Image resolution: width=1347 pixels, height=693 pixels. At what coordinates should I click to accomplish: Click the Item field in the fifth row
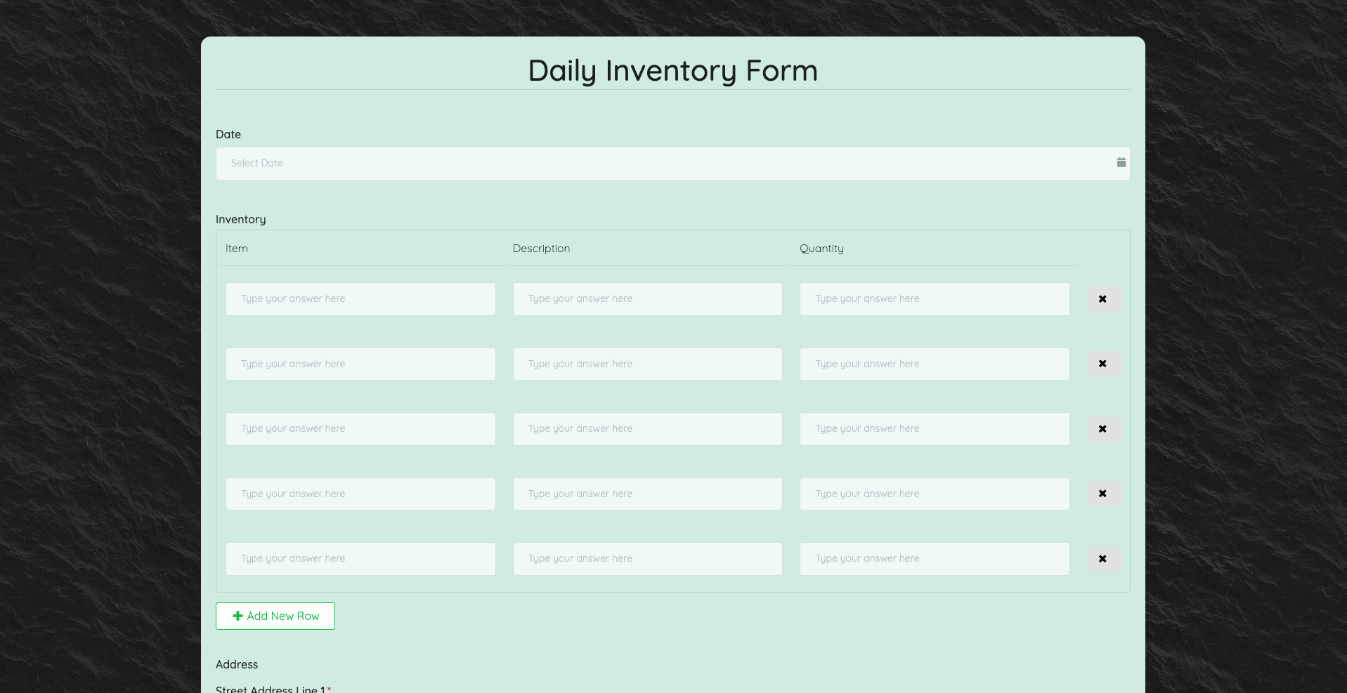[360, 558]
